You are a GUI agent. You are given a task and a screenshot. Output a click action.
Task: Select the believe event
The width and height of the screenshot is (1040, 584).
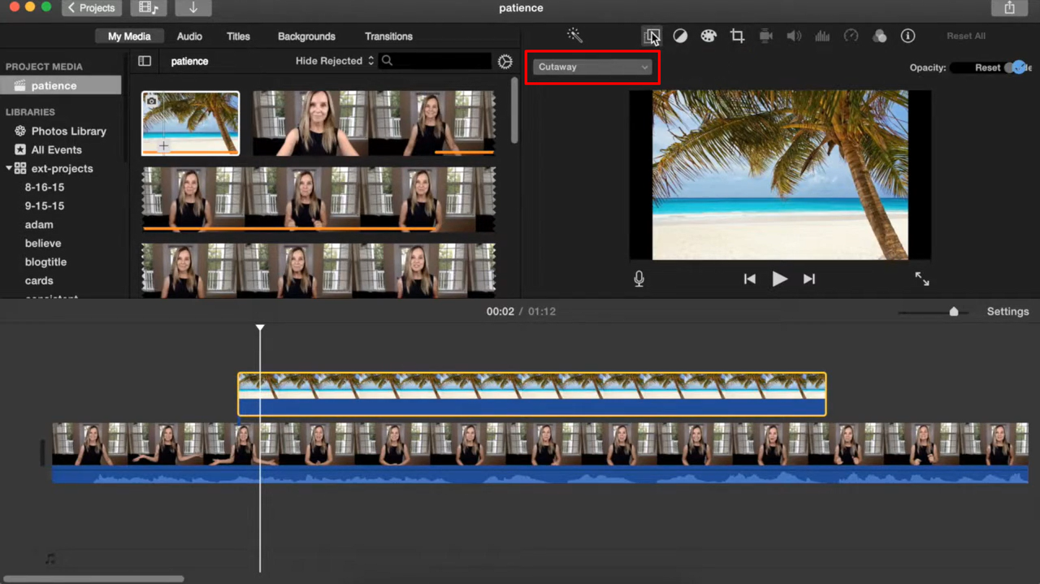[42, 243]
